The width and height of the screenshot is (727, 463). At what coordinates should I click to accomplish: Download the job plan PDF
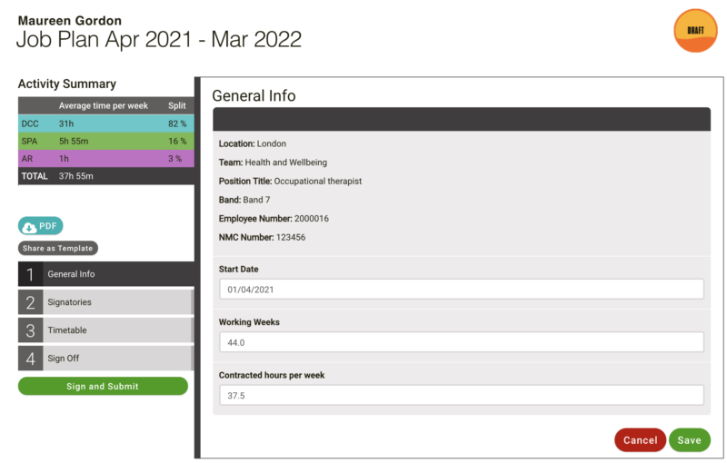pos(40,226)
